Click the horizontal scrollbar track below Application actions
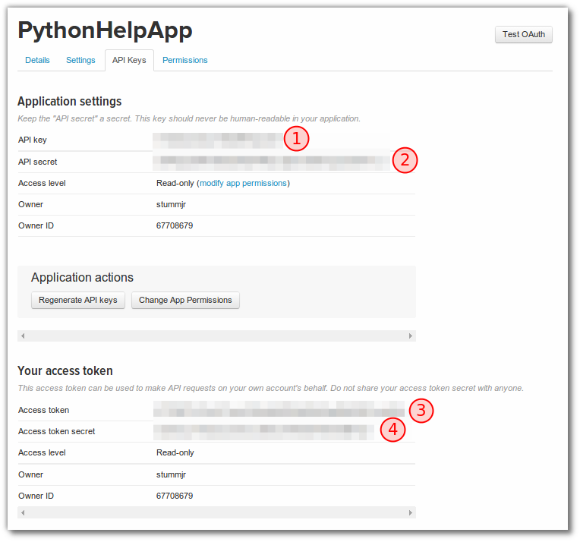The image size is (580, 542). point(216,336)
